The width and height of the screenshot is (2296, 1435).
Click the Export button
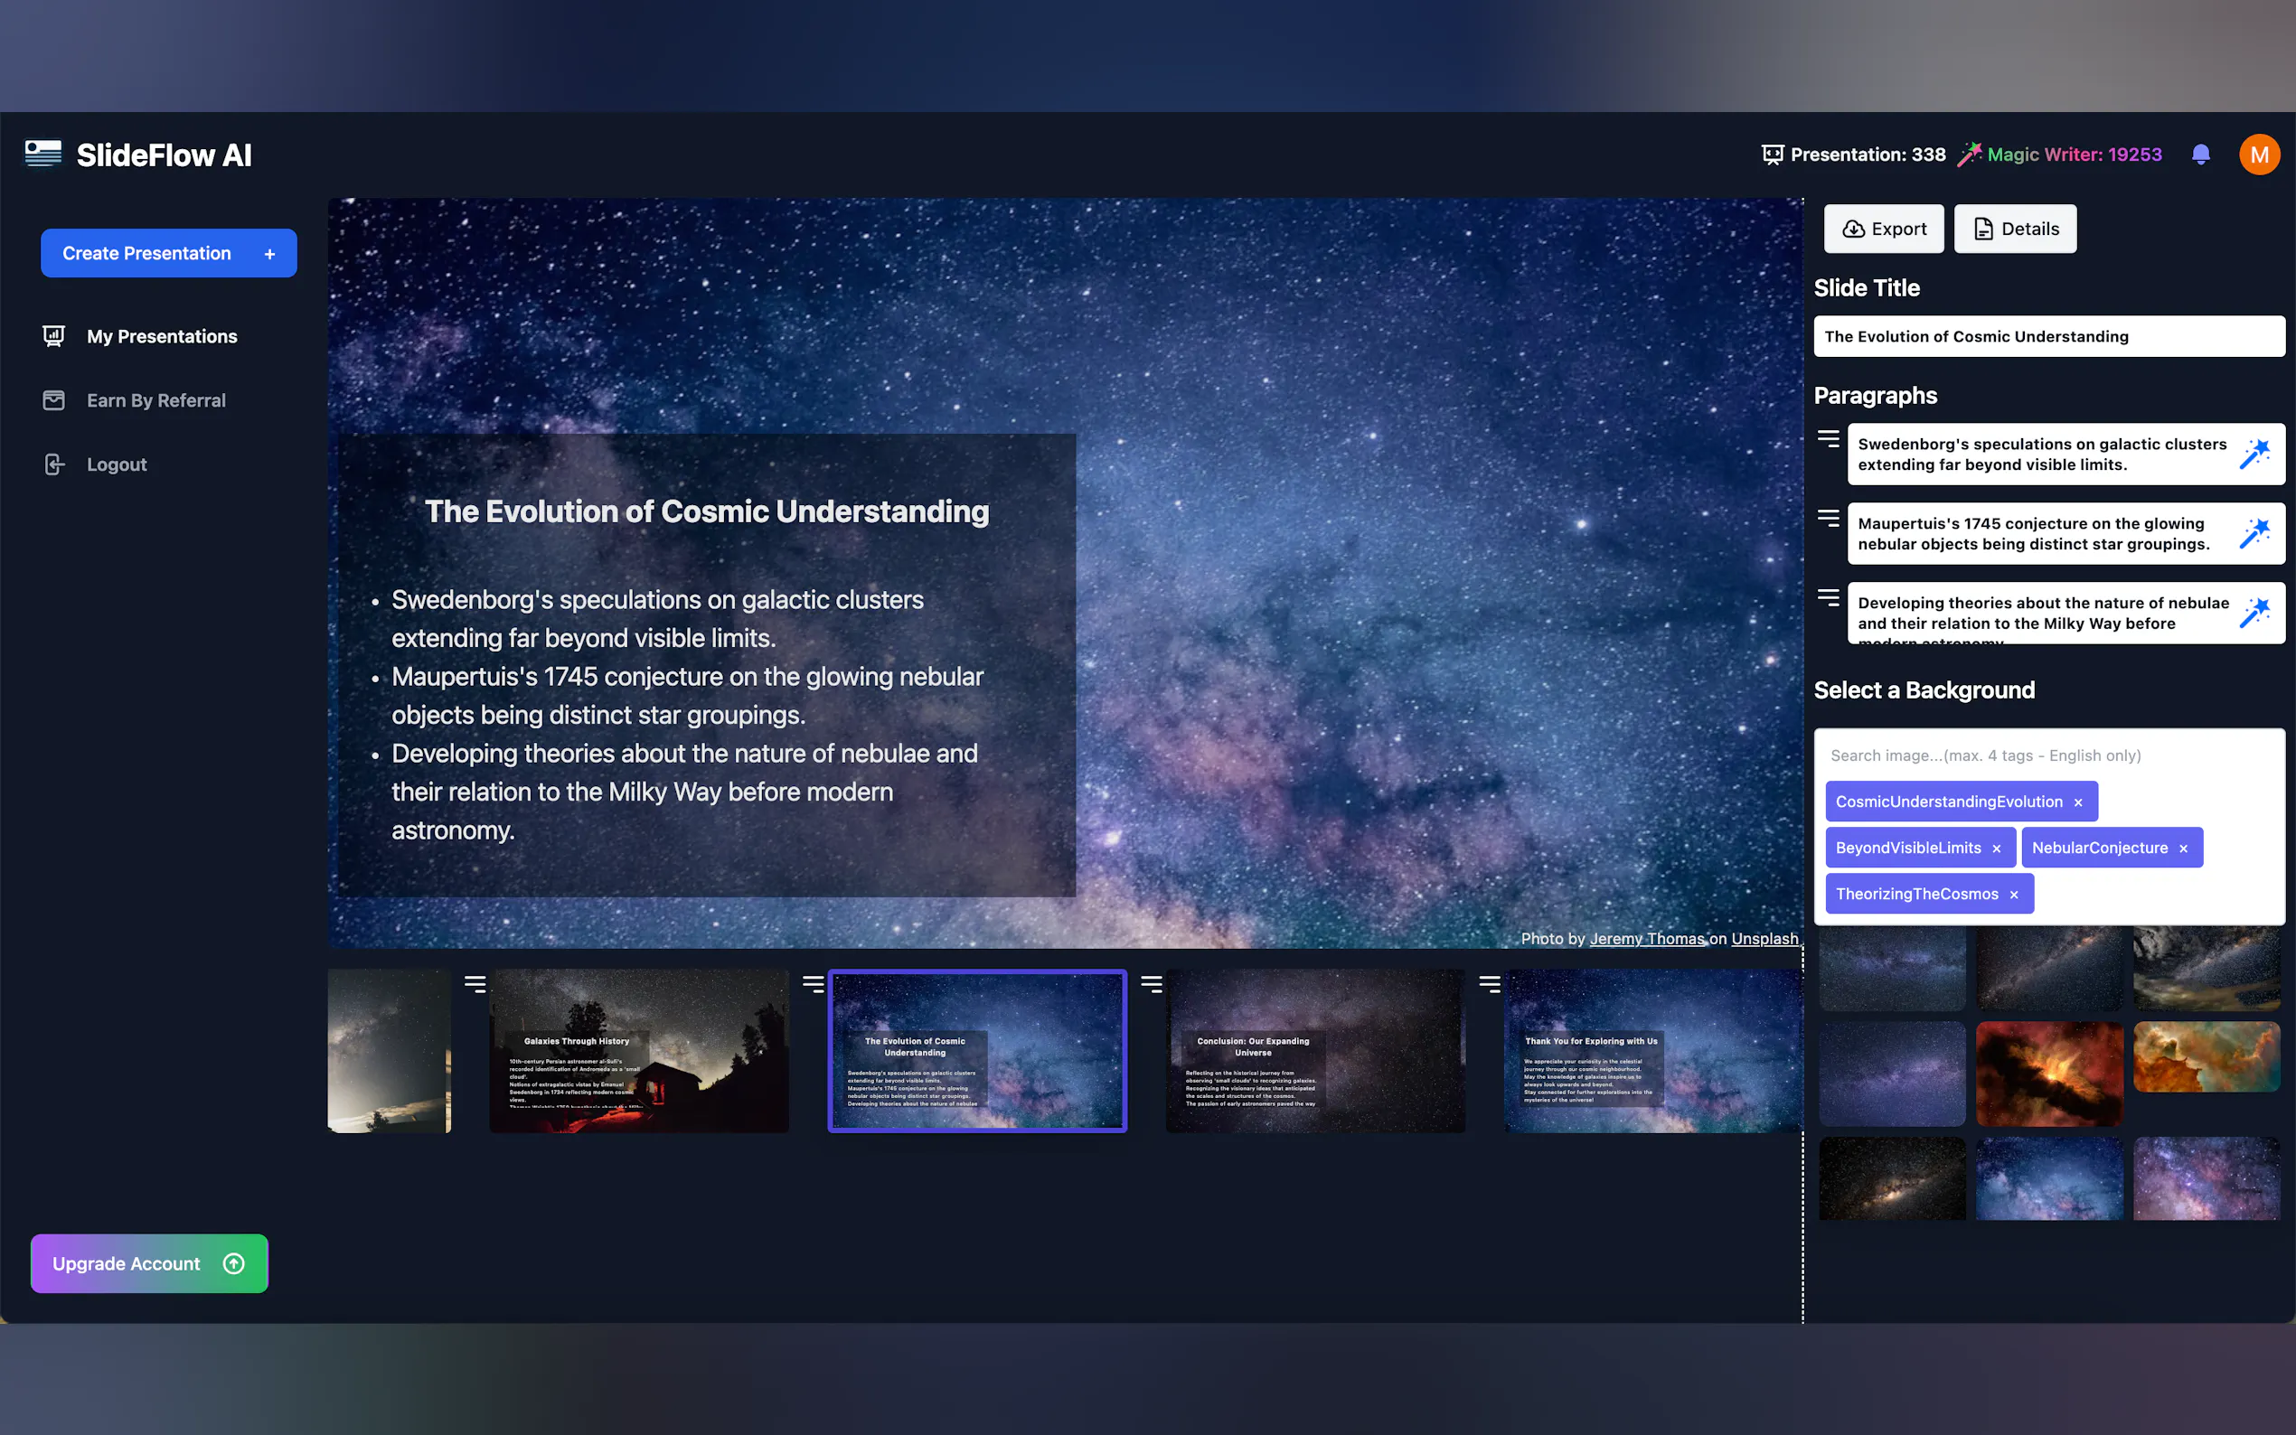[1883, 229]
